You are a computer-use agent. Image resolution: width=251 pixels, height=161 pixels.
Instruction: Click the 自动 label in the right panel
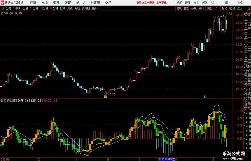[x=248, y=104]
